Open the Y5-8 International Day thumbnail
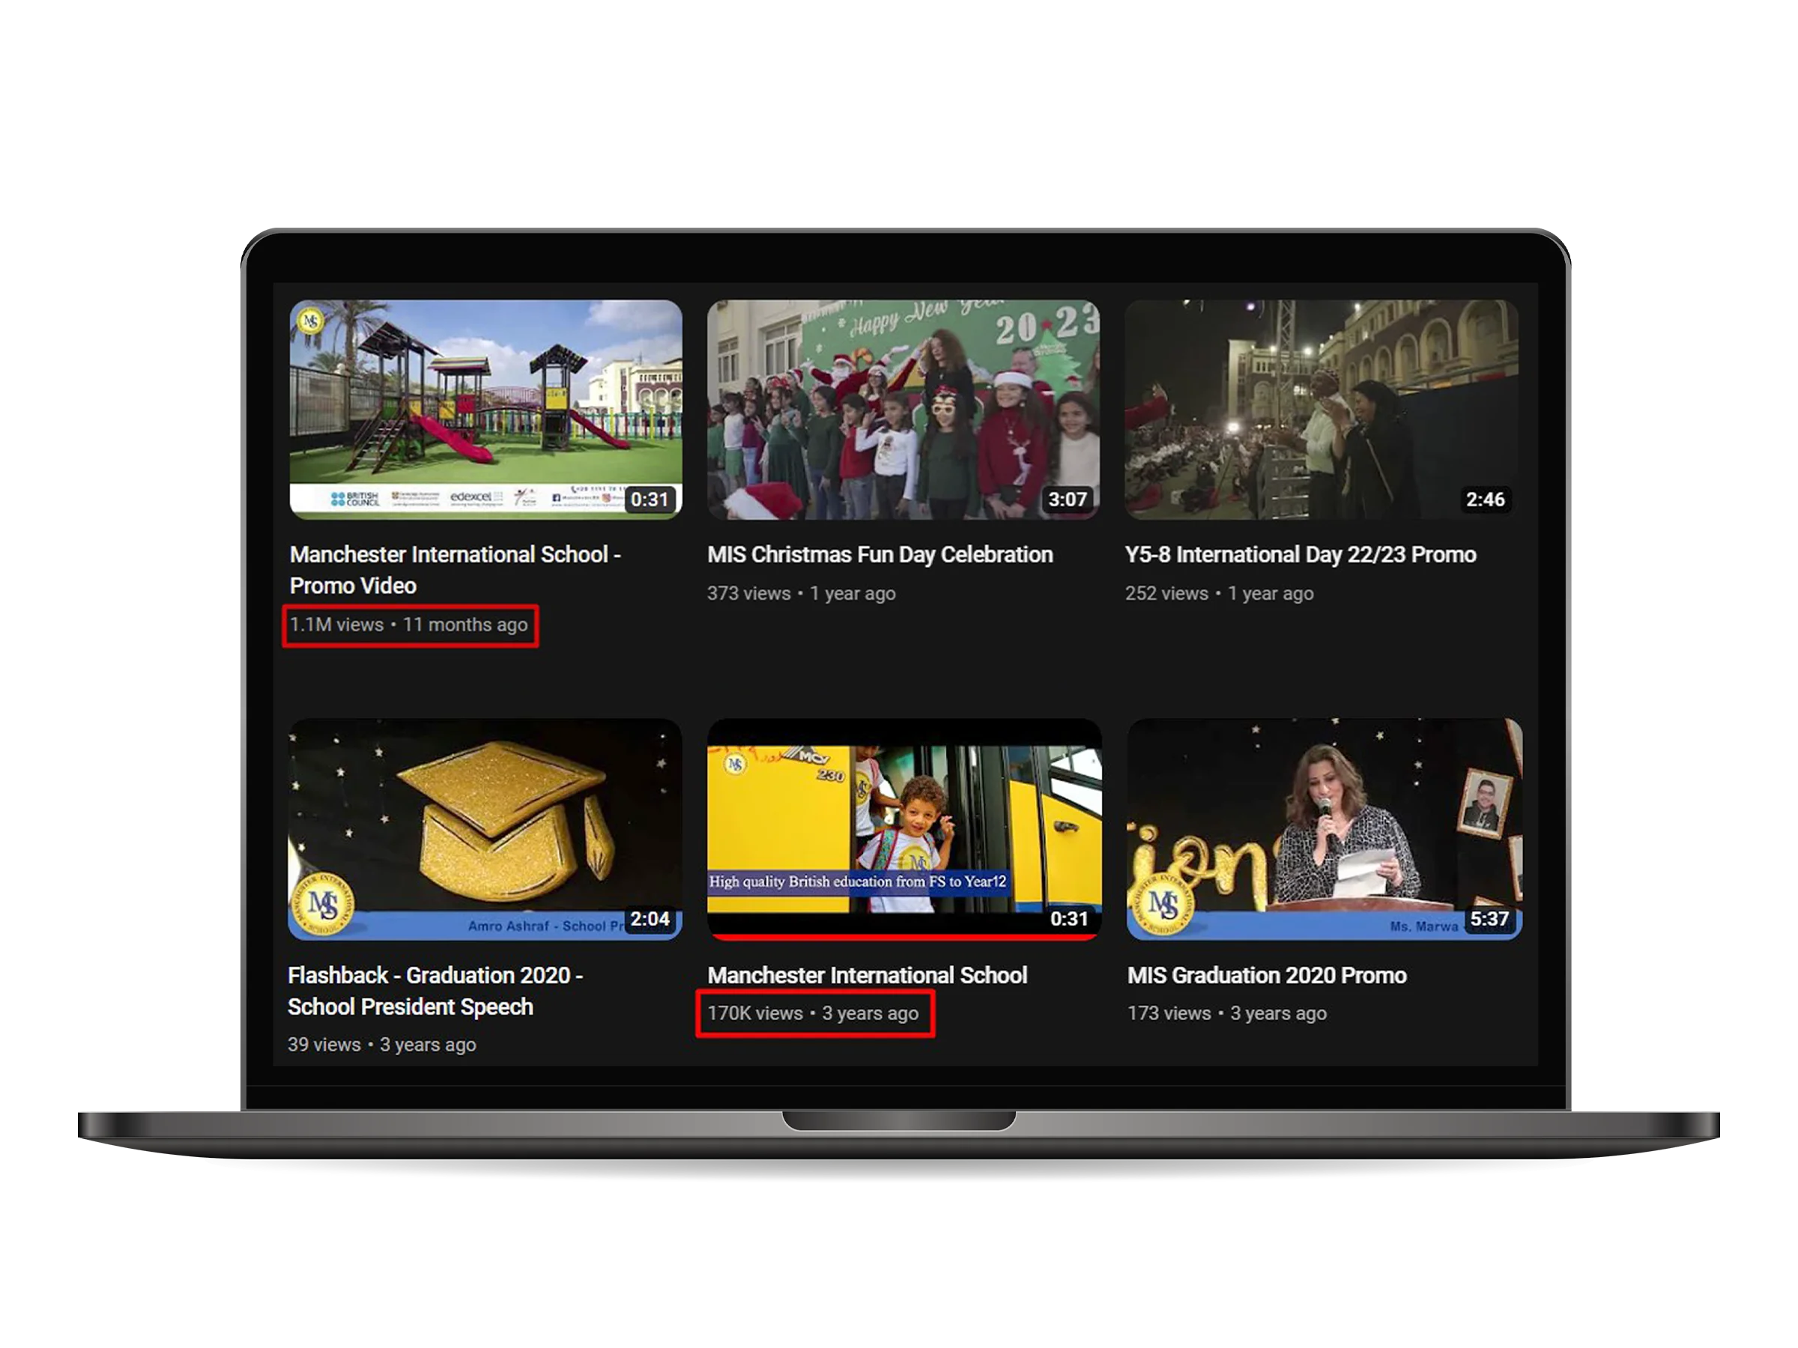This screenshot has height=1348, width=1798. tap(1322, 410)
